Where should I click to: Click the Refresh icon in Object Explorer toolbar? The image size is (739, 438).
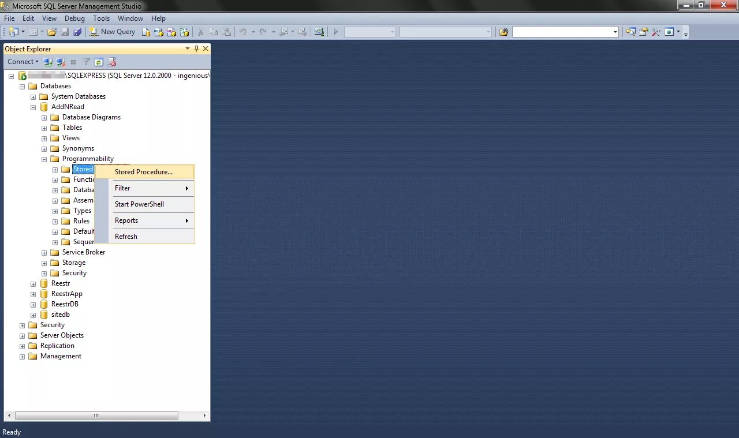[99, 62]
